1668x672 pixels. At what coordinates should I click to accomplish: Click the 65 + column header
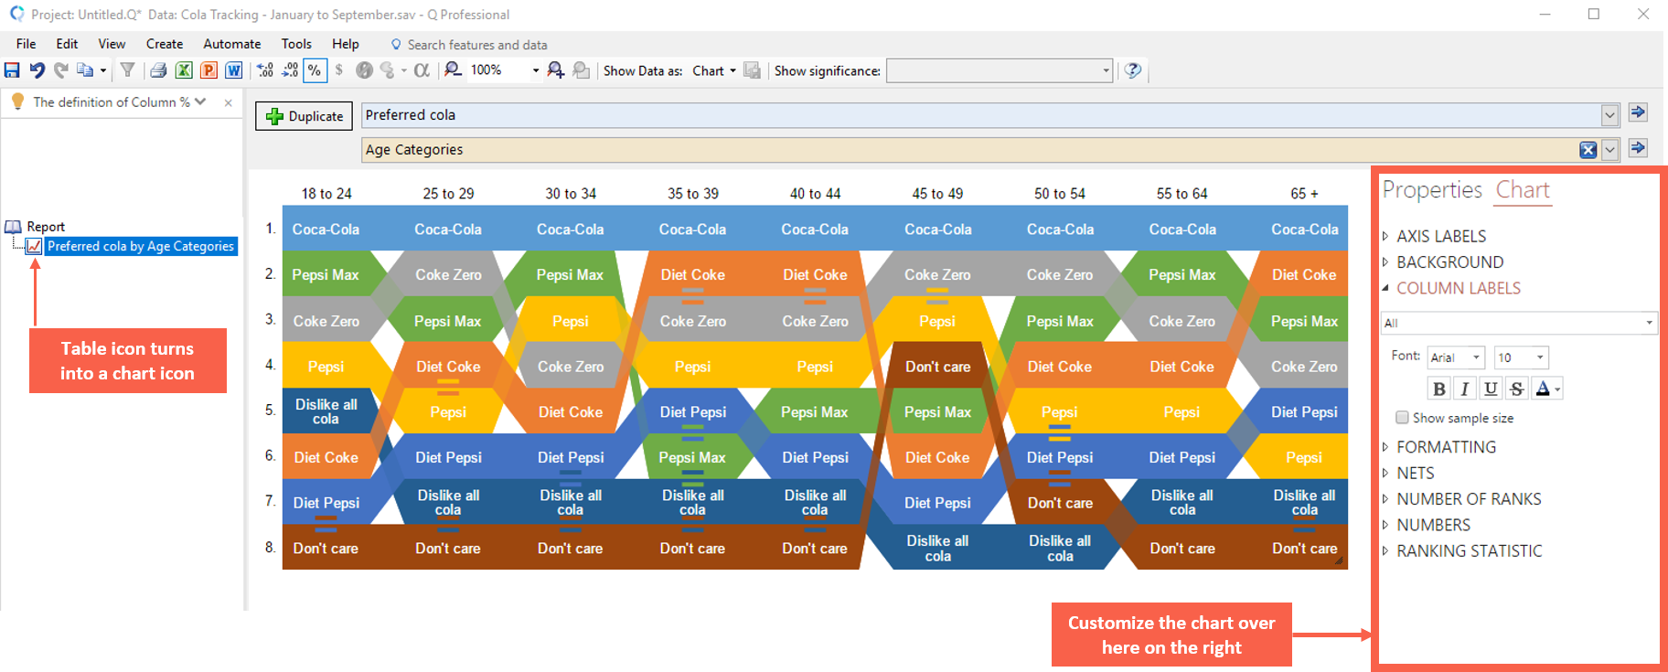pyautogui.click(x=1304, y=194)
